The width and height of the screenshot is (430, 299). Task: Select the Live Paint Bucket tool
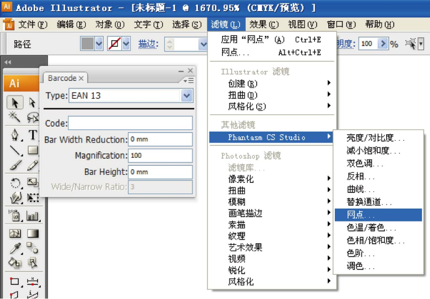pos(15,263)
